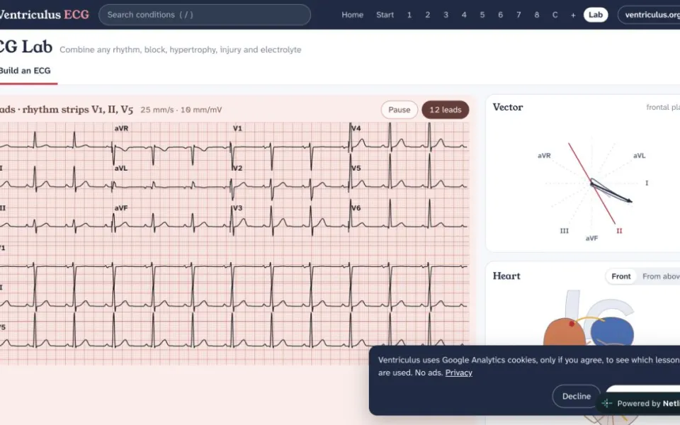Click the II axis label in Vector diagram
680x425 pixels.
pyautogui.click(x=619, y=231)
